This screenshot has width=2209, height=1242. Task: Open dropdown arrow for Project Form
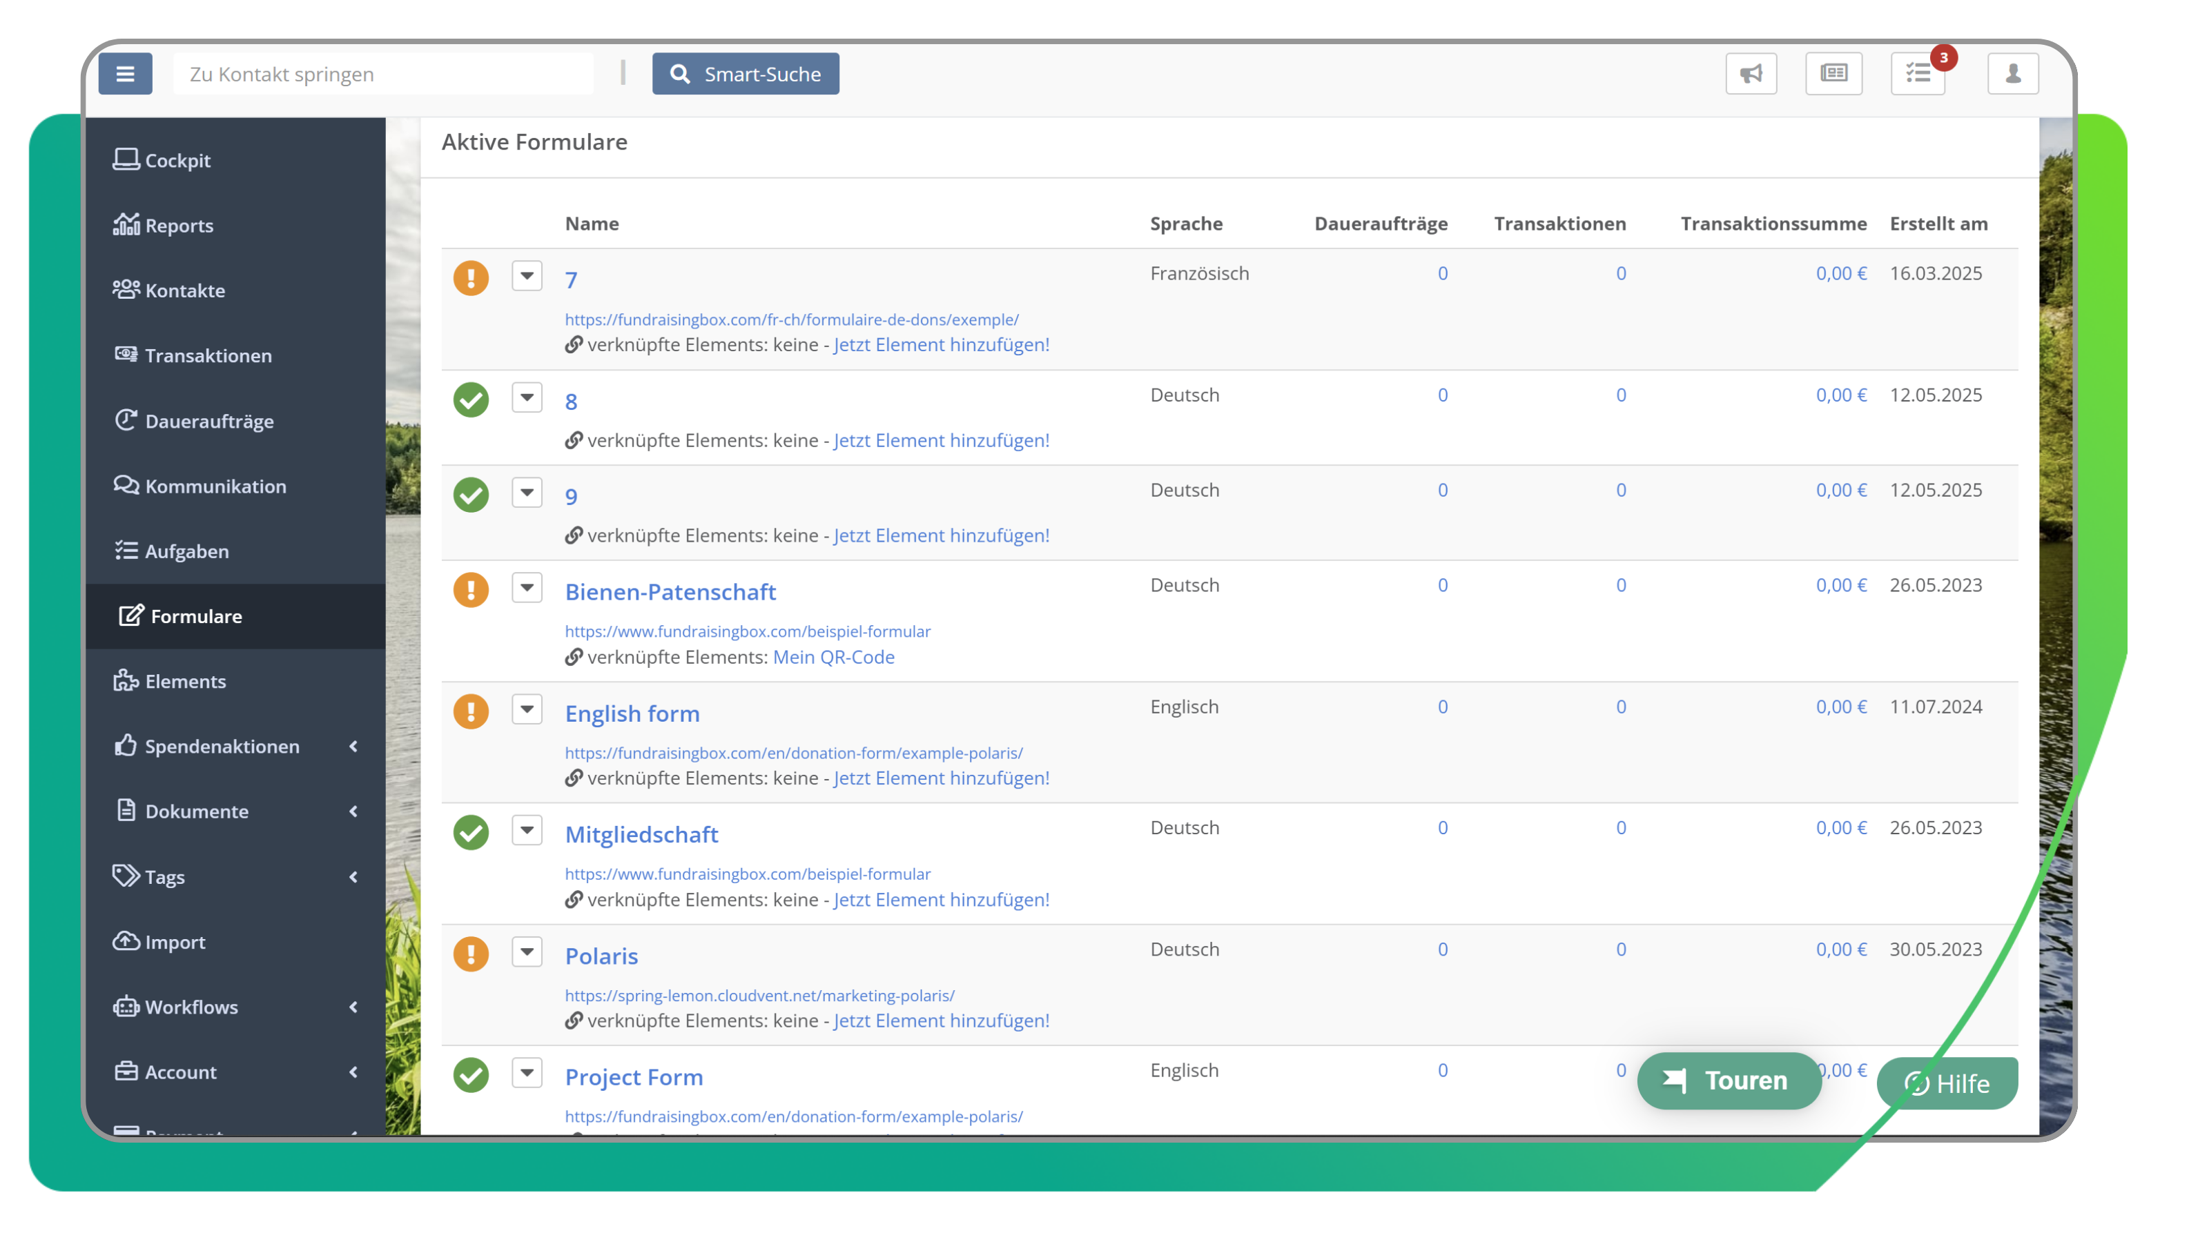tap(527, 1072)
